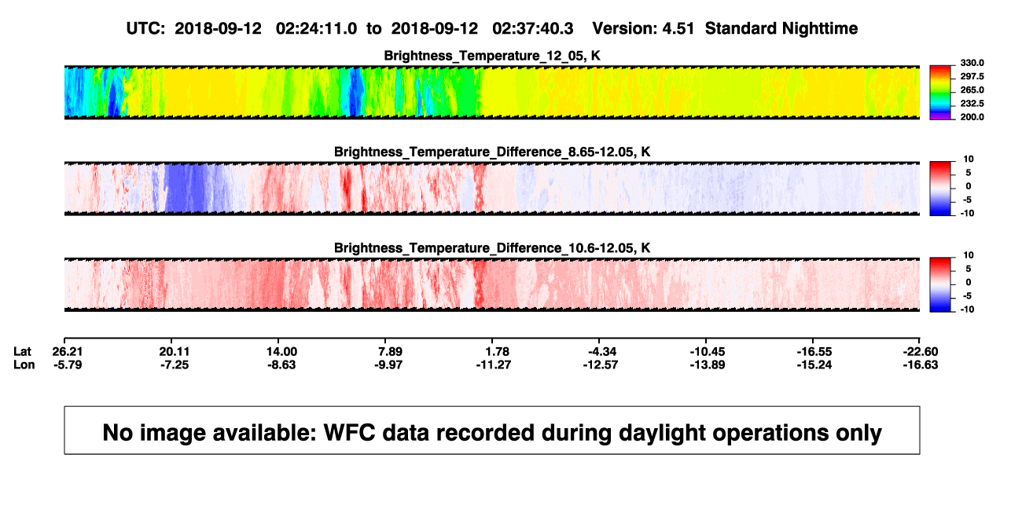The width and height of the screenshot is (1022, 524).
Task: Click the 200.0 color scale label
Action: pos(972,116)
